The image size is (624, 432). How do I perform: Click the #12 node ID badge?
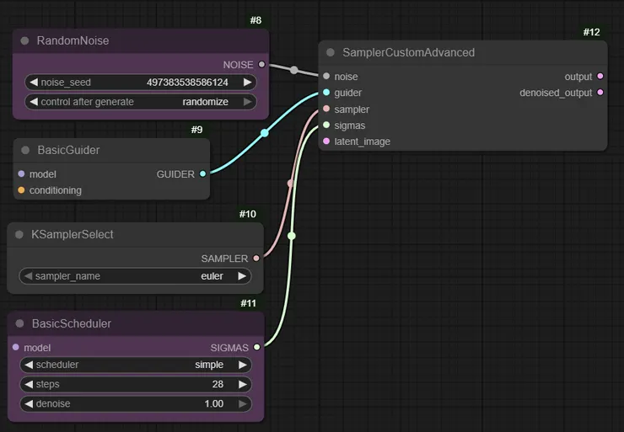tap(592, 32)
